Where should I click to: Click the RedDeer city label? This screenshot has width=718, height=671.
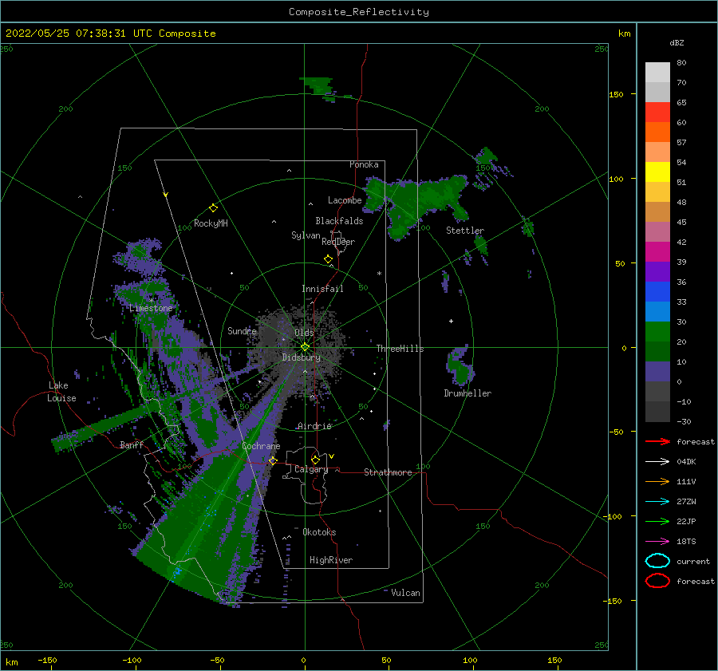(x=338, y=242)
